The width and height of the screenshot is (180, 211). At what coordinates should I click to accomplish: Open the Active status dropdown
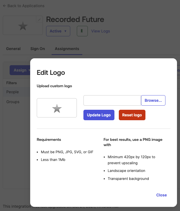point(58,31)
